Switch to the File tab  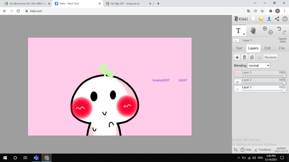click(282, 48)
